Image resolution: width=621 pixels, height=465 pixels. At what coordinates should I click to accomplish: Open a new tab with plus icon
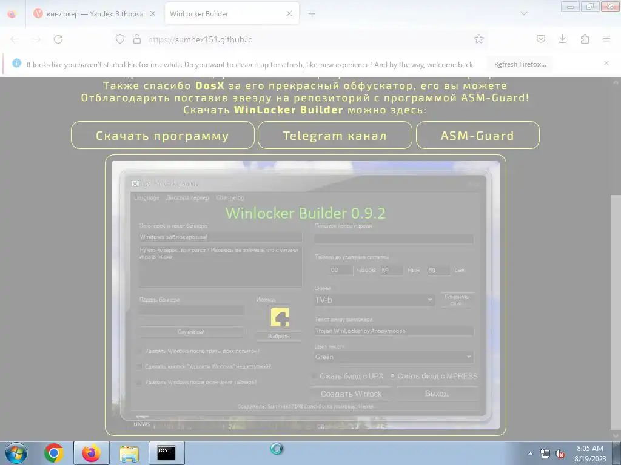coord(312,14)
